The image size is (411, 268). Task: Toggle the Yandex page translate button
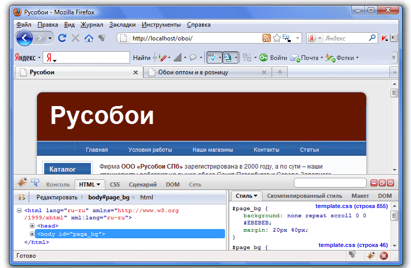tap(228, 57)
